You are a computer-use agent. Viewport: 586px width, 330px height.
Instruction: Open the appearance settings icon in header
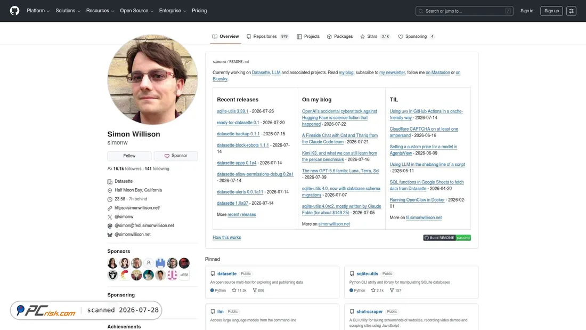571,11
